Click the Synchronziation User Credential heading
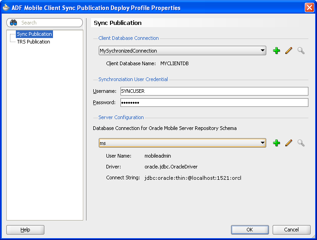317x240 pixels. pyautogui.click(x=133, y=79)
